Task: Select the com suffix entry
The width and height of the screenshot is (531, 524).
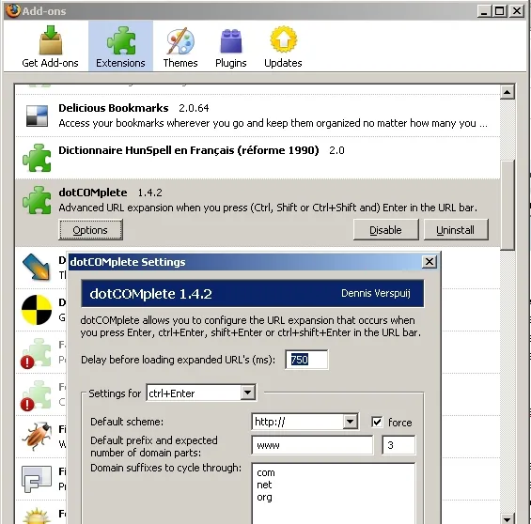Action: click(266, 472)
